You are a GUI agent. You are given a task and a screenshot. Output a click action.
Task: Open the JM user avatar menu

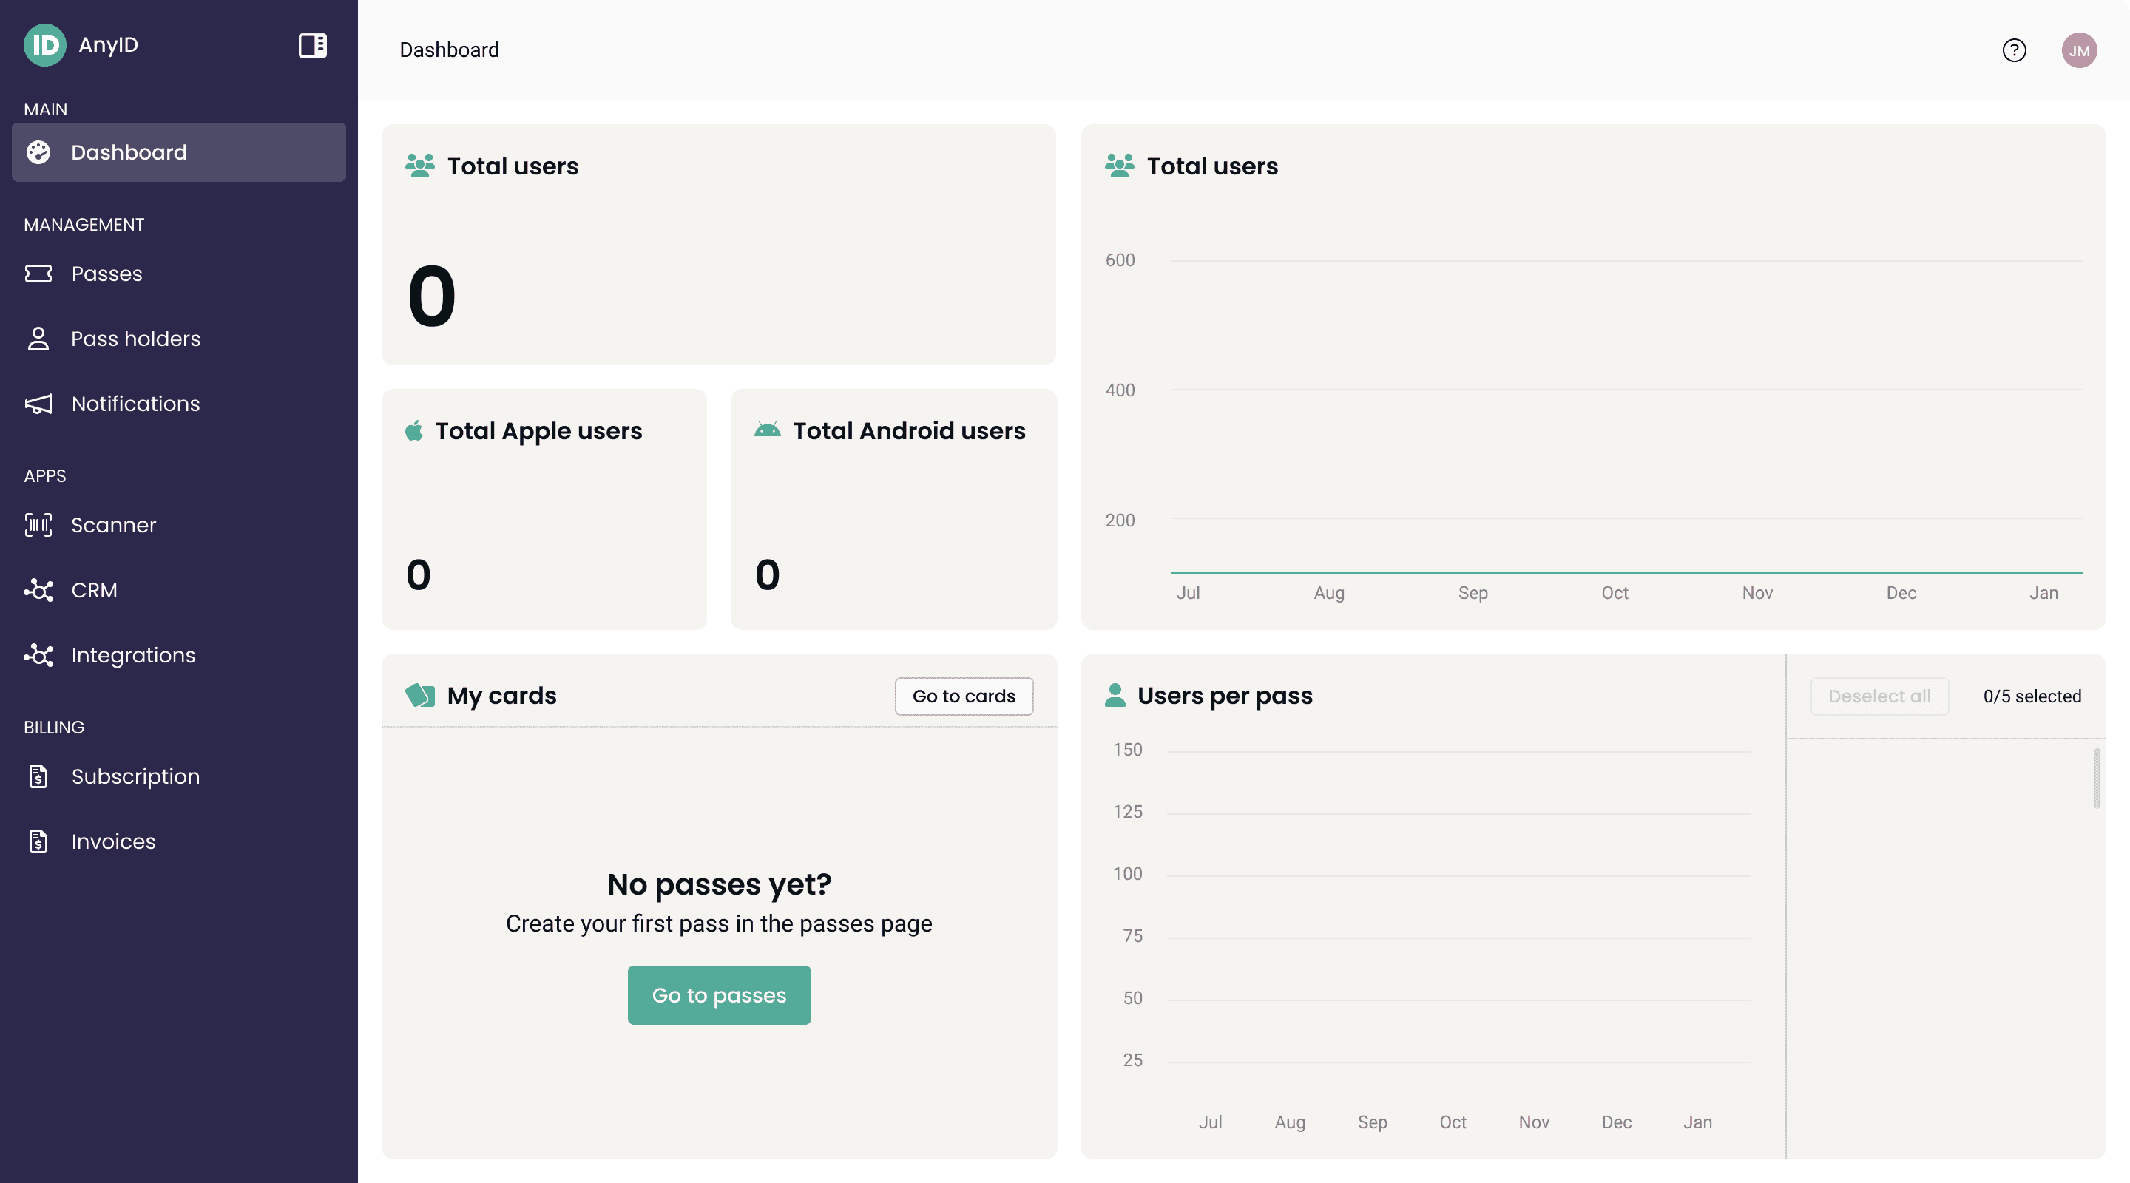click(x=2078, y=50)
